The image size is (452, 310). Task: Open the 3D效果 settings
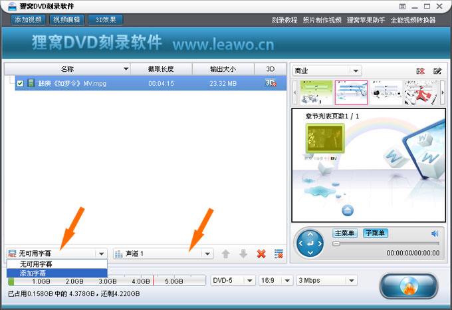(x=105, y=19)
